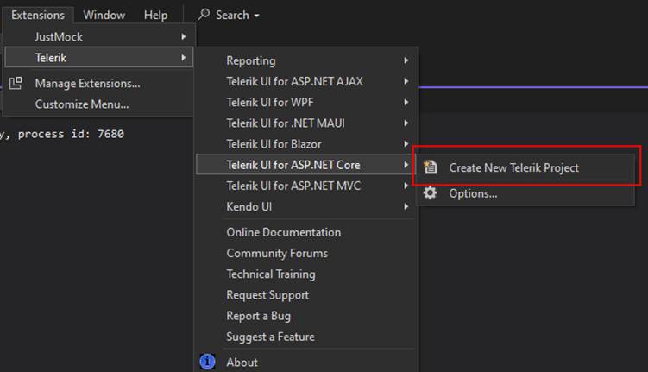Click the new project document icon
The height and width of the screenshot is (372, 648).
click(x=431, y=167)
